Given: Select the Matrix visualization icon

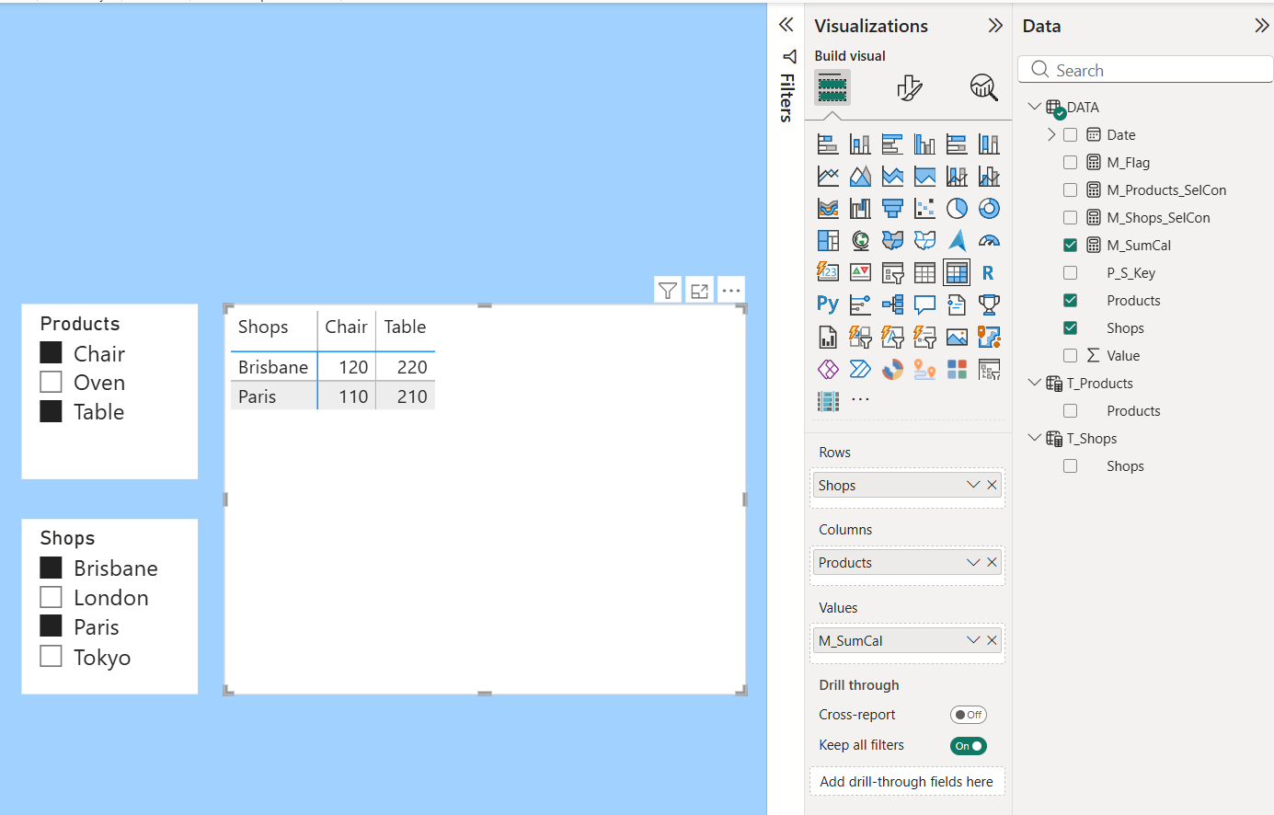Looking at the screenshot, I should coord(957,272).
